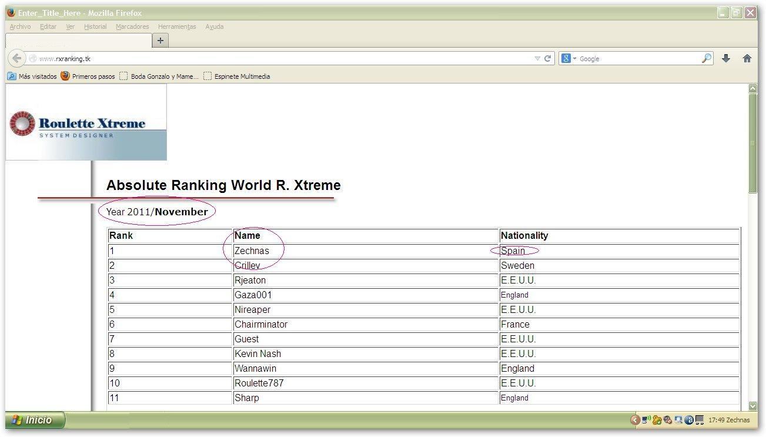Click the page scrollbar down arrow
The width and height of the screenshot is (766, 437).
click(x=752, y=405)
